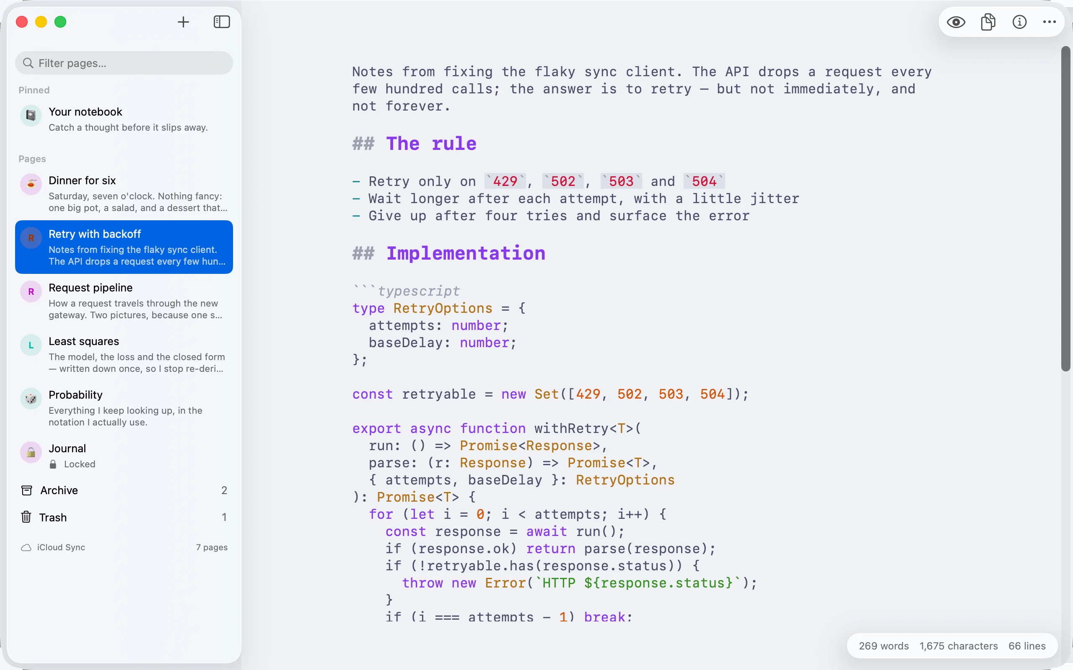Image resolution: width=1073 pixels, height=670 pixels.
Task: Click the cloud icon beside iCloud Sync
Action: (x=26, y=548)
